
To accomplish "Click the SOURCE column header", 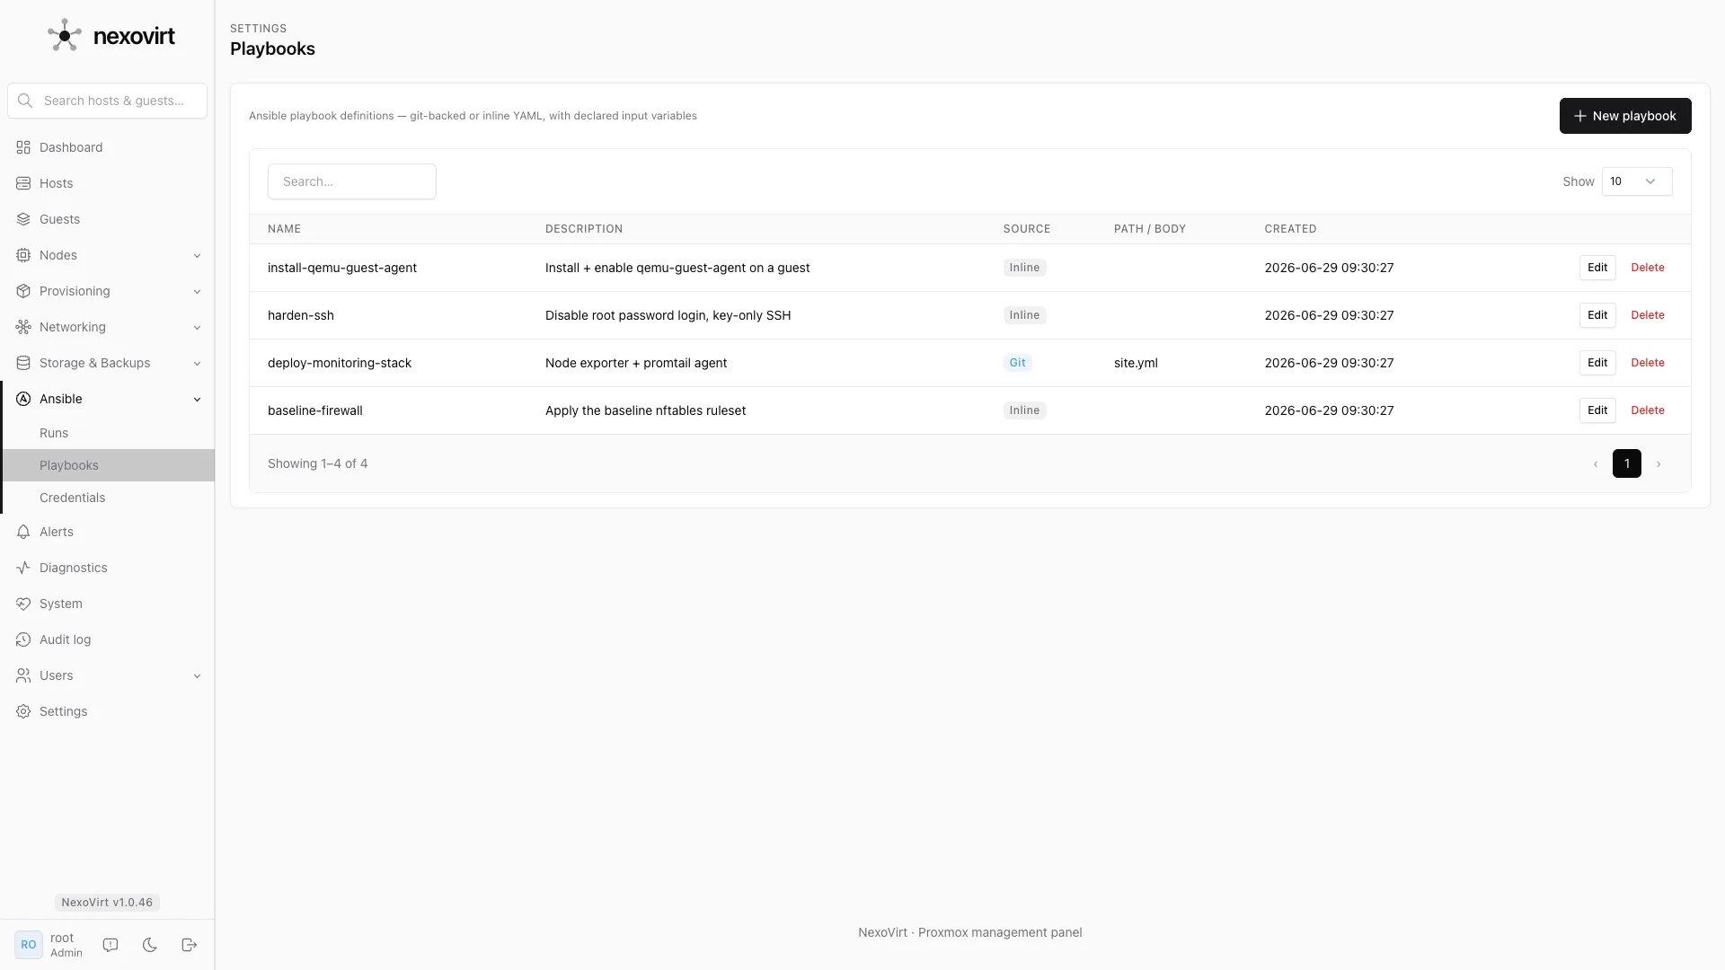I will [x=1027, y=229].
